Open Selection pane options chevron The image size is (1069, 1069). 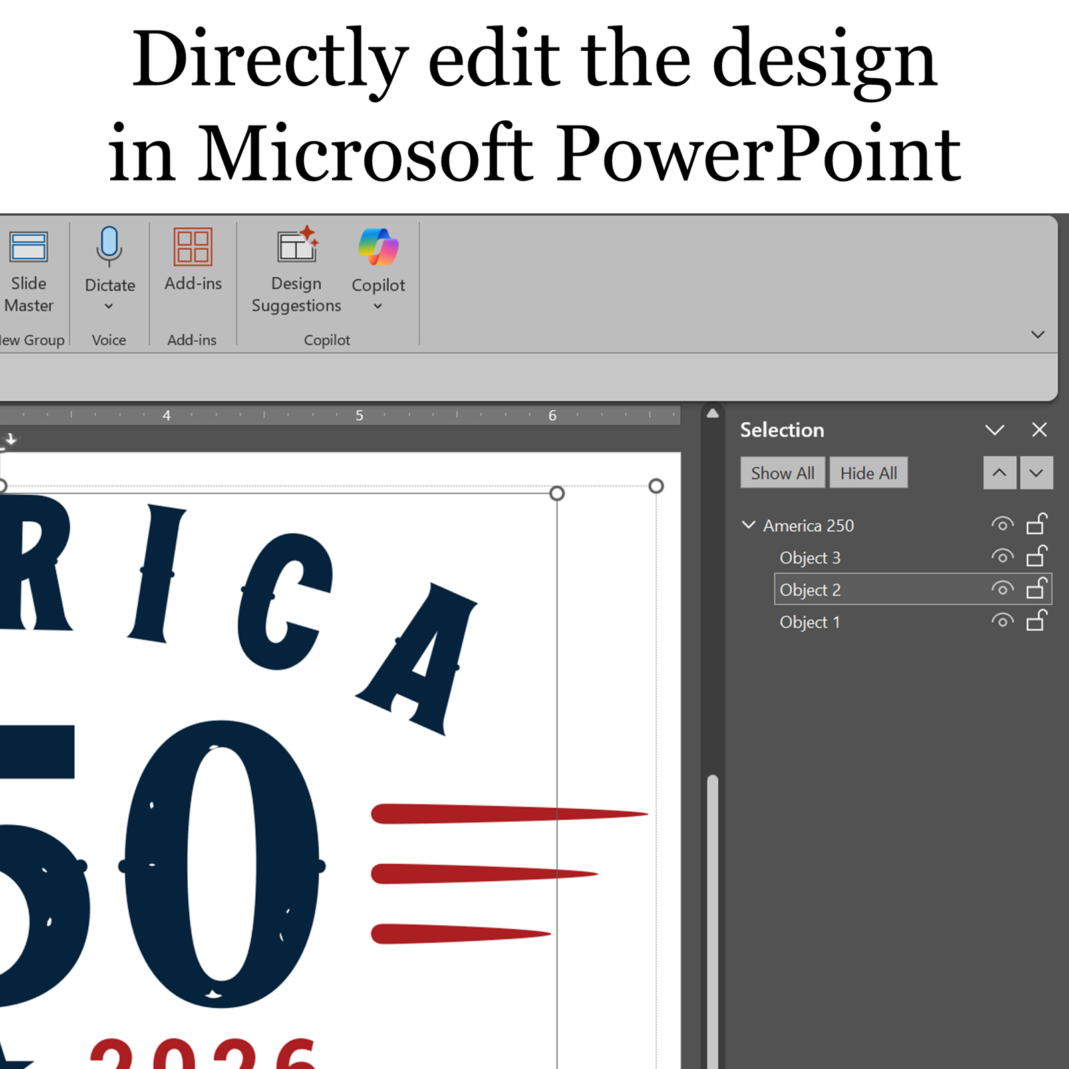995,430
